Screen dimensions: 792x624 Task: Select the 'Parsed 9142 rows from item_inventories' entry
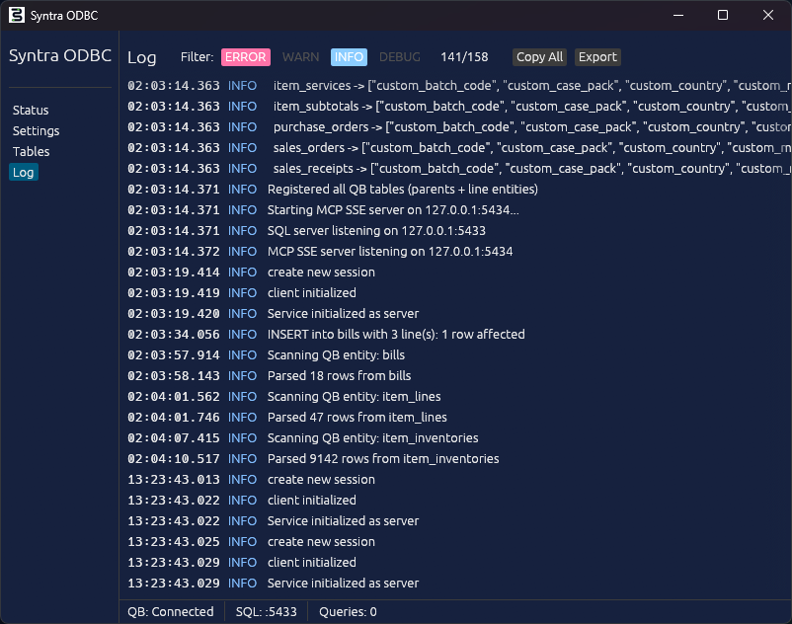(x=385, y=458)
